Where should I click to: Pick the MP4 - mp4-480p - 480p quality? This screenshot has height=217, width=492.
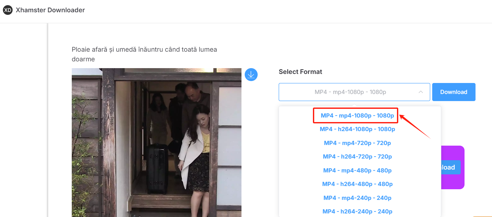coord(357,170)
